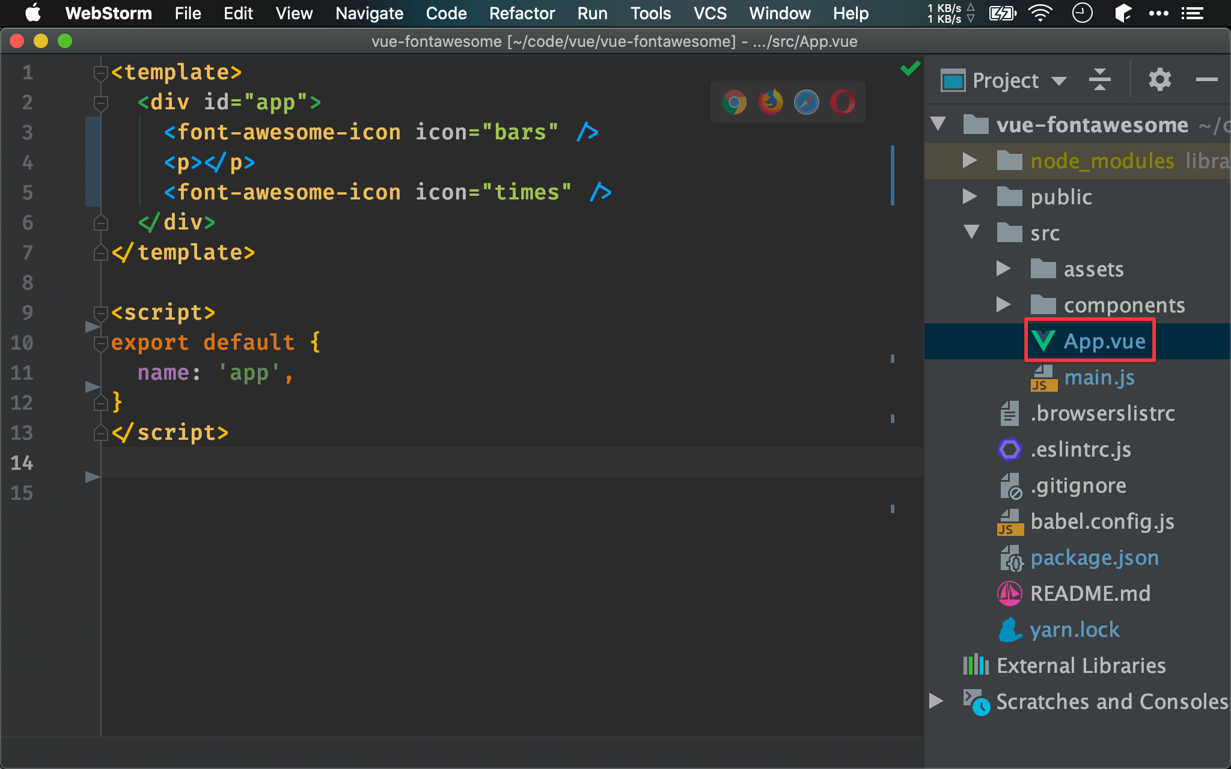Image resolution: width=1231 pixels, height=769 pixels.
Task: Fold export default block at line 10
Action: (100, 343)
